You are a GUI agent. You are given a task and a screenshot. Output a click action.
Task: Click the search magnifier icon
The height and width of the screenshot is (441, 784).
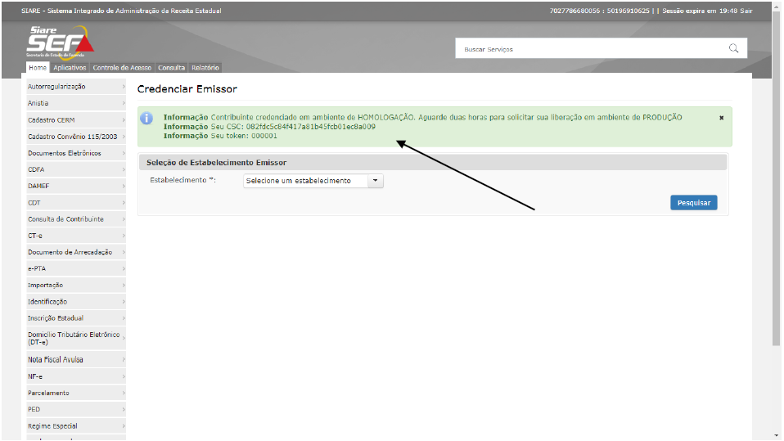click(x=733, y=48)
